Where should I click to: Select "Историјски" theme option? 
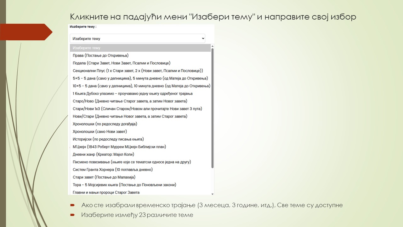(x=108, y=139)
